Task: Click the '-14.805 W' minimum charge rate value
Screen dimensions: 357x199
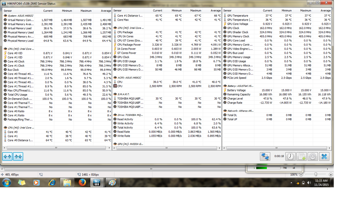Action: pos(285,103)
